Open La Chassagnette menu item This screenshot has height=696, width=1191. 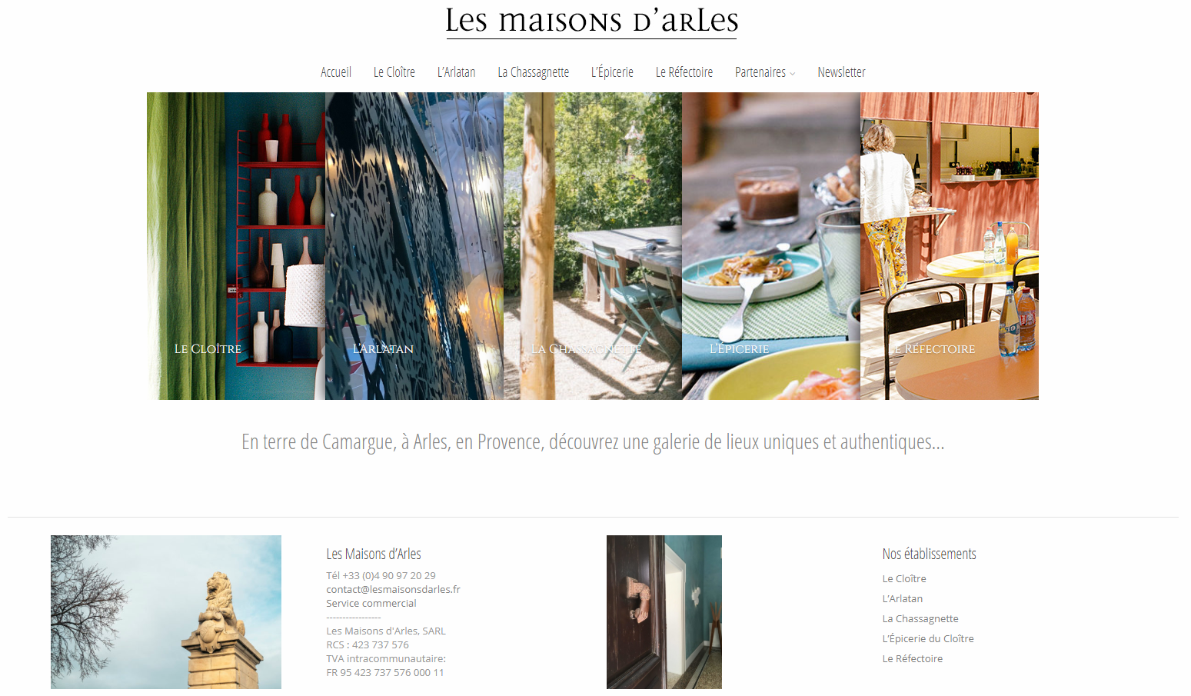point(534,72)
